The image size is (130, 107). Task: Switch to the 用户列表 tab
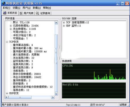click(27, 13)
